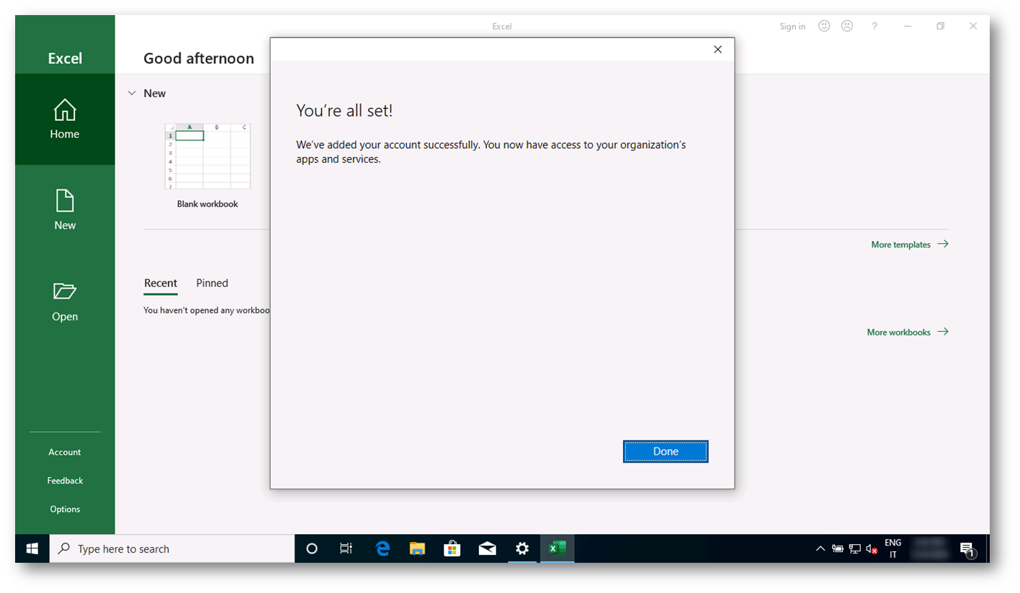
Task: Open the Action Center notifications icon
Action: pos(967,549)
